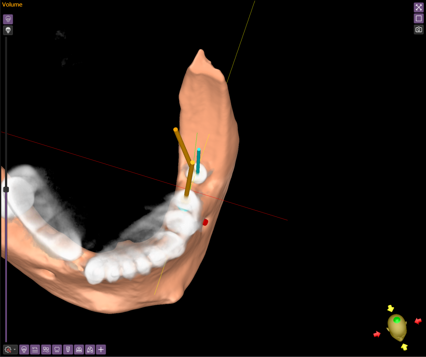This screenshot has width=426, height=357.
Task: Click the plus icon in bottom toolbar
Action: tap(101, 350)
